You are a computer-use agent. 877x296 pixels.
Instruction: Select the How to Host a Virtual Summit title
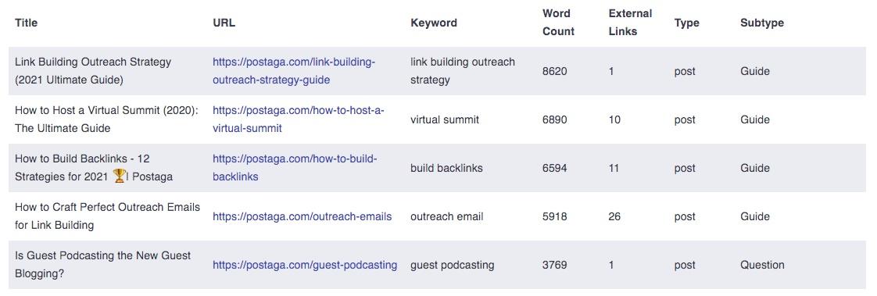(107, 119)
